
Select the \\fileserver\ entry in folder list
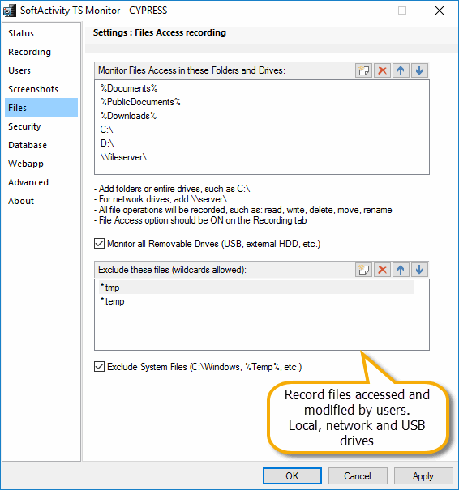123,157
